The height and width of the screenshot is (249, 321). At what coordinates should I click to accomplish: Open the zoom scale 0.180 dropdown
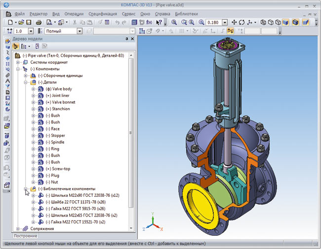(225, 23)
